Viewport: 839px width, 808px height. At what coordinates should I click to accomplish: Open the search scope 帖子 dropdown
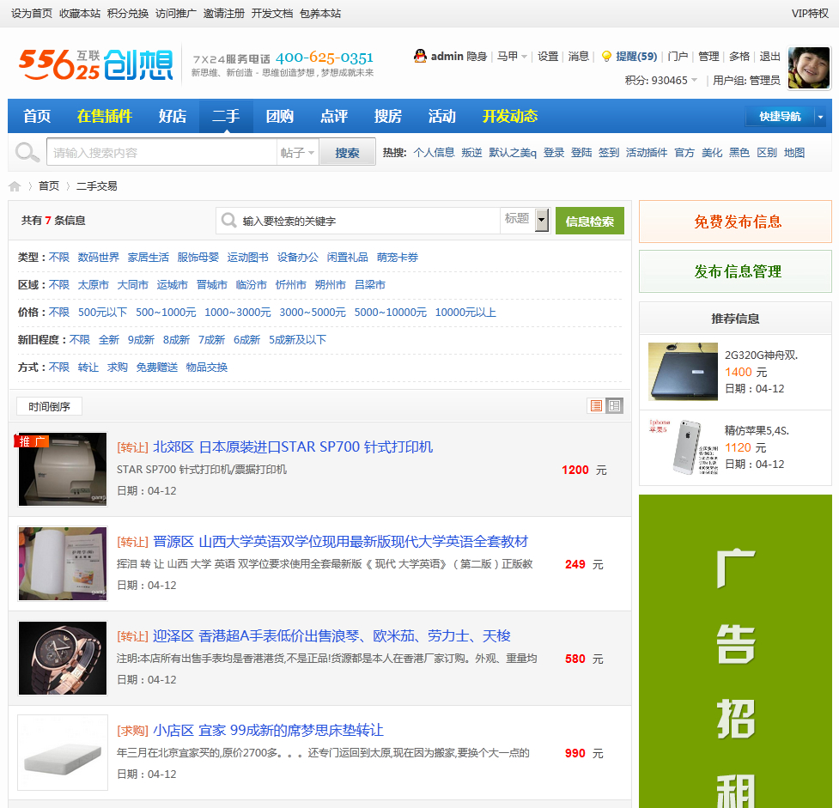click(x=297, y=152)
